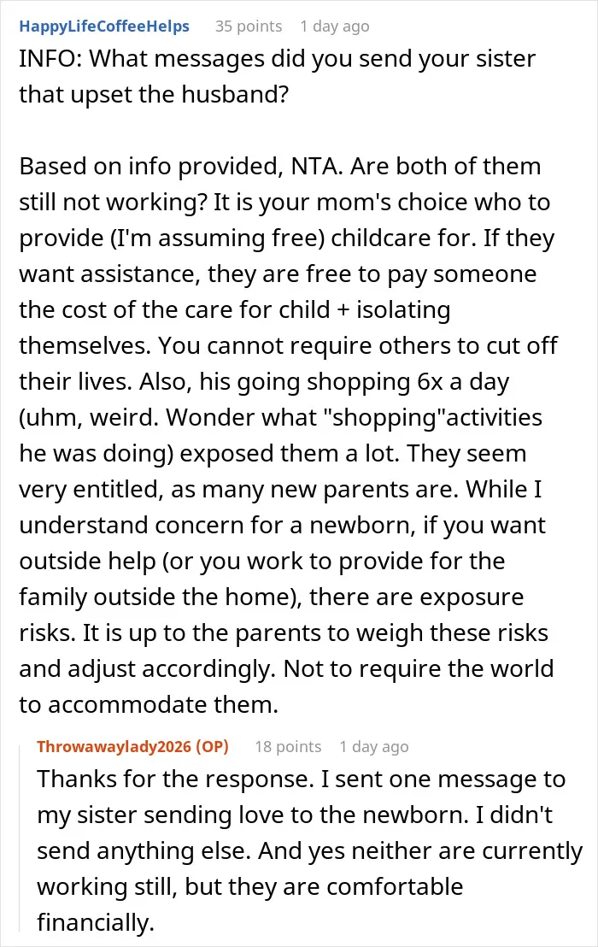This screenshot has height=947, width=598.
Task: Click the (OP) tag beside Throwawaylady2026
Action: pos(212,746)
